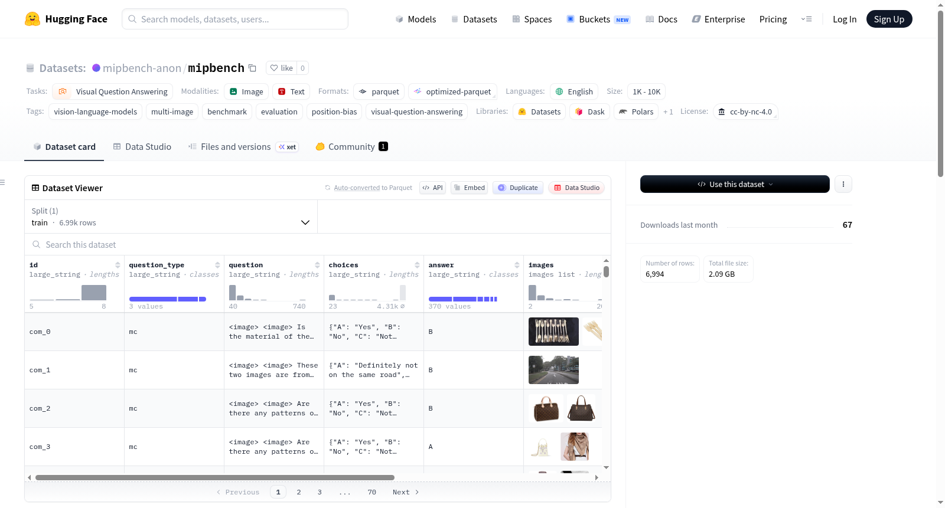Select the optimized-parquet format tag
Viewport: 945px width, 508px height.
(x=452, y=91)
